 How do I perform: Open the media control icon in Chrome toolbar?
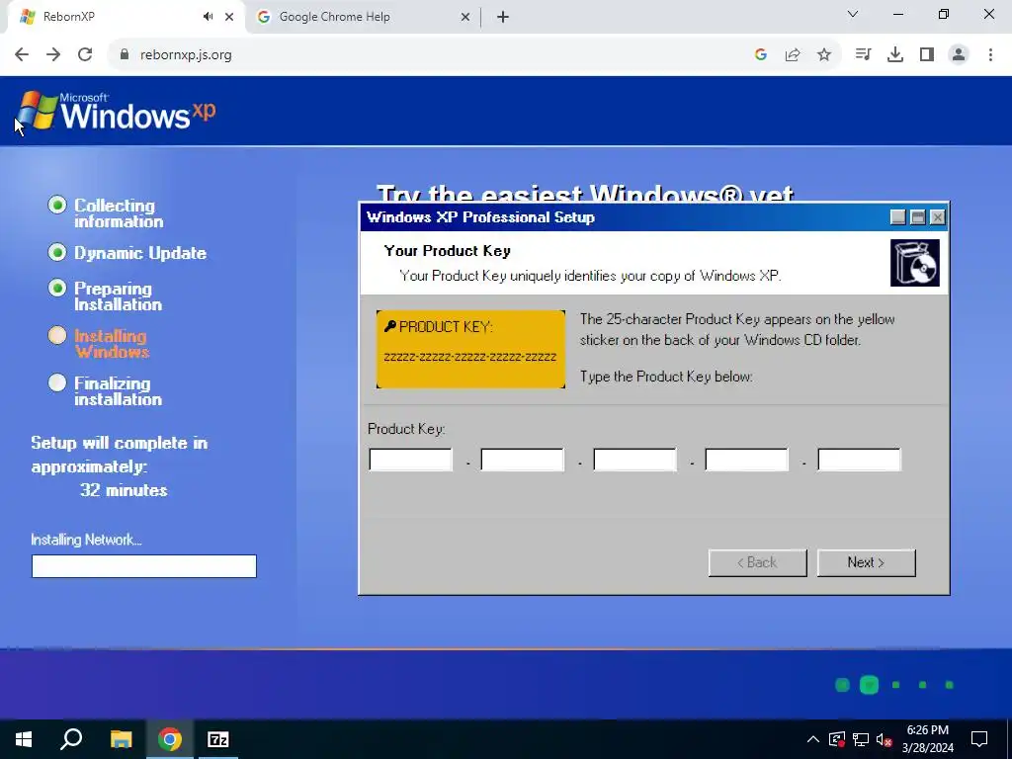863,55
